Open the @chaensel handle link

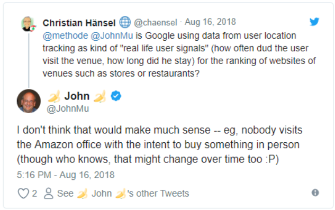click(x=156, y=22)
